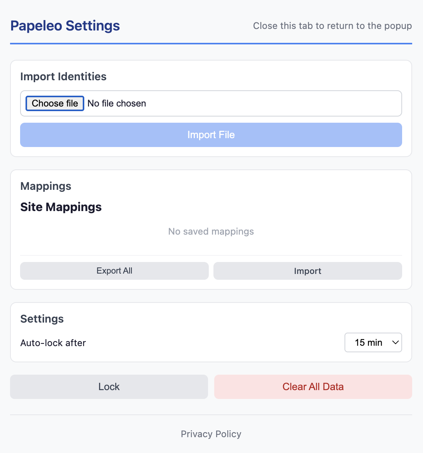Click the "Close this tab" hint text
423x453 pixels.
coord(332,26)
